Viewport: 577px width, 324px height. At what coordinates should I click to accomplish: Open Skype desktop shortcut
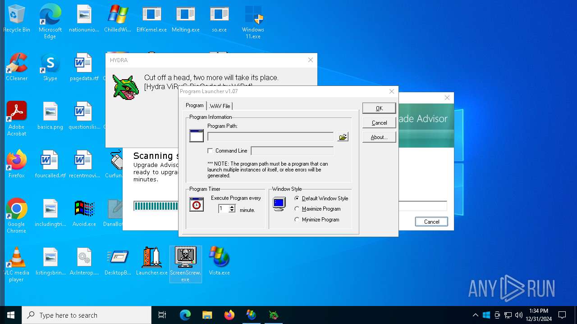tap(50, 67)
